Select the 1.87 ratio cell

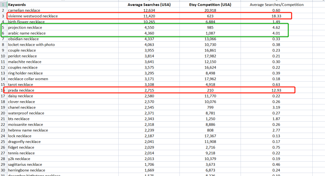277,119
